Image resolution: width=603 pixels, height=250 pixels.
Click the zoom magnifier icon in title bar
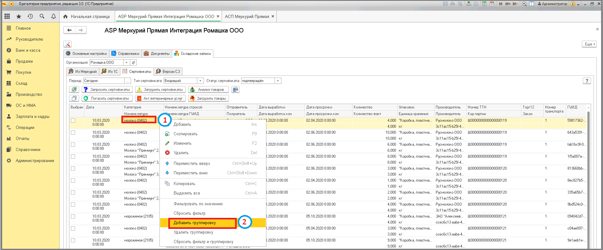(x=524, y=4)
